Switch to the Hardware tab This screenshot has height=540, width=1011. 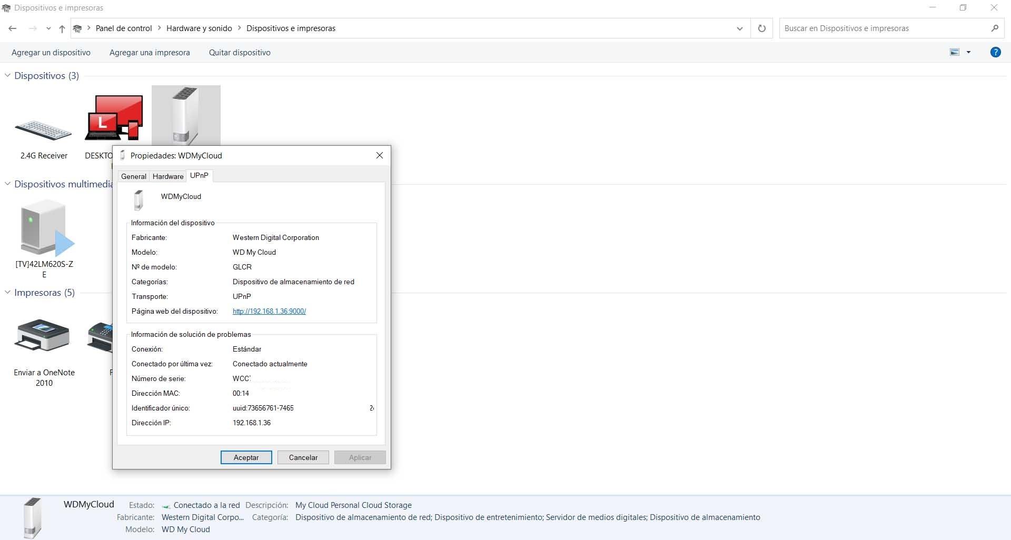click(168, 176)
